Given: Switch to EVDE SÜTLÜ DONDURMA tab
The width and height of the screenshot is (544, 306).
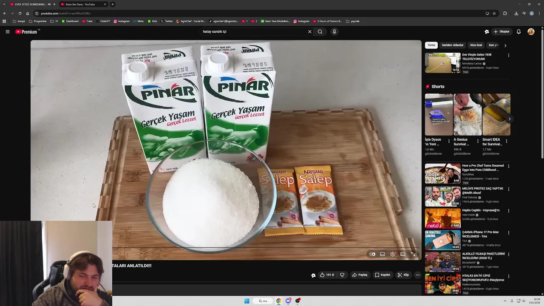Looking at the screenshot, I should 30,4.
